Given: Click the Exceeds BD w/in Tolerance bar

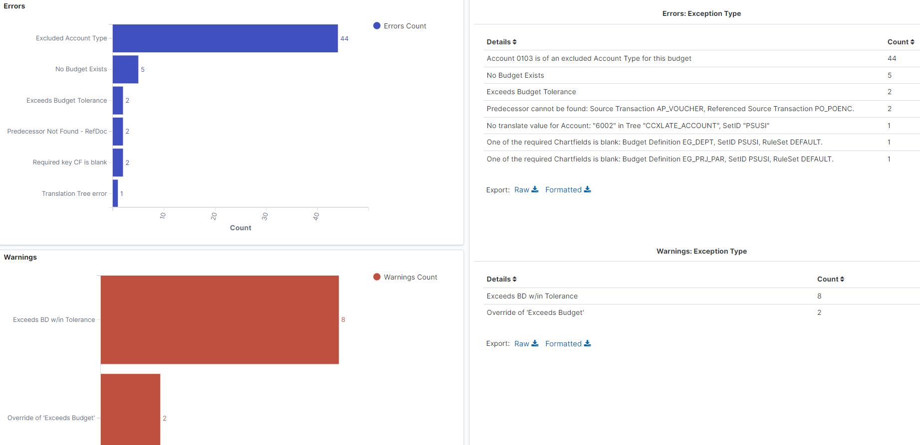Looking at the screenshot, I should [220, 320].
